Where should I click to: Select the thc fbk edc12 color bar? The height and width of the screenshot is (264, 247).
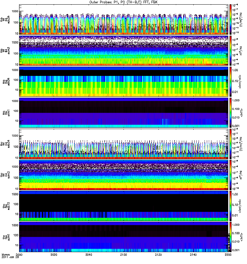[231, 206]
